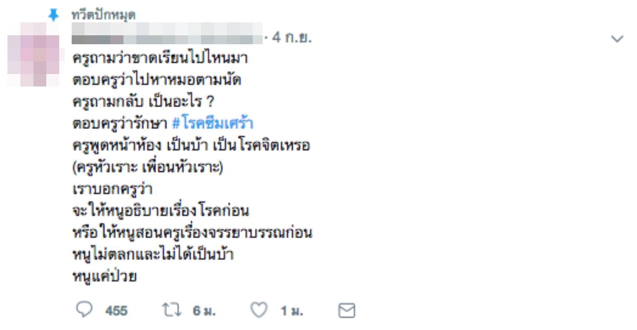637x330 pixels.
Task: Expand the tweet options chevron
Action: click(x=617, y=39)
